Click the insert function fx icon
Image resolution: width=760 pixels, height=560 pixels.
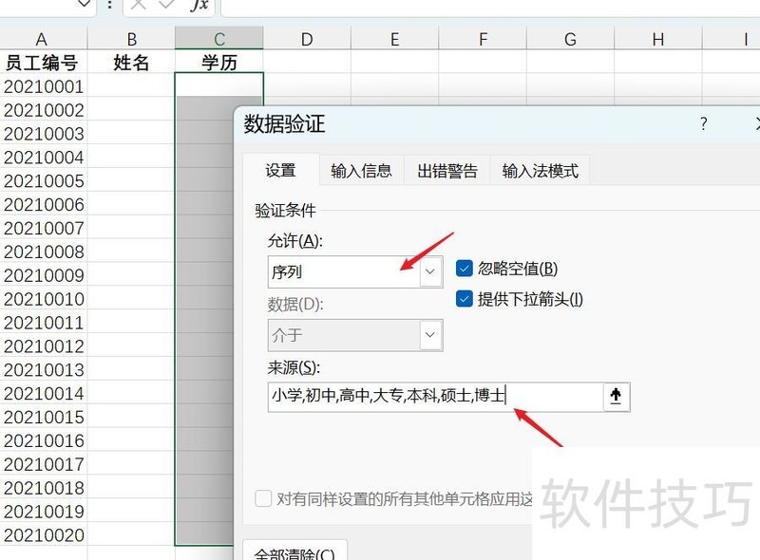(x=199, y=5)
